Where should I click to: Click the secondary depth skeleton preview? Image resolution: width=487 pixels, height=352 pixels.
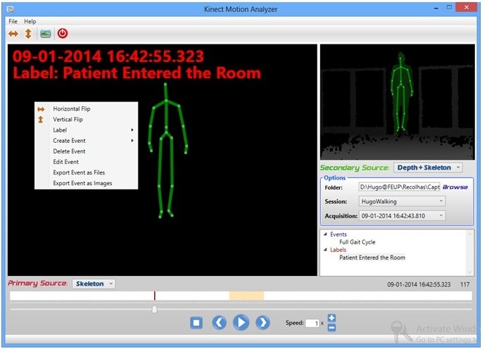click(x=397, y=102)
